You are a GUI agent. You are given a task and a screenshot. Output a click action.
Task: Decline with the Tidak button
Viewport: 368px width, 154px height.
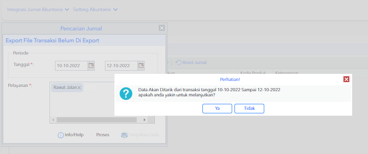click(x=249, y=109)
